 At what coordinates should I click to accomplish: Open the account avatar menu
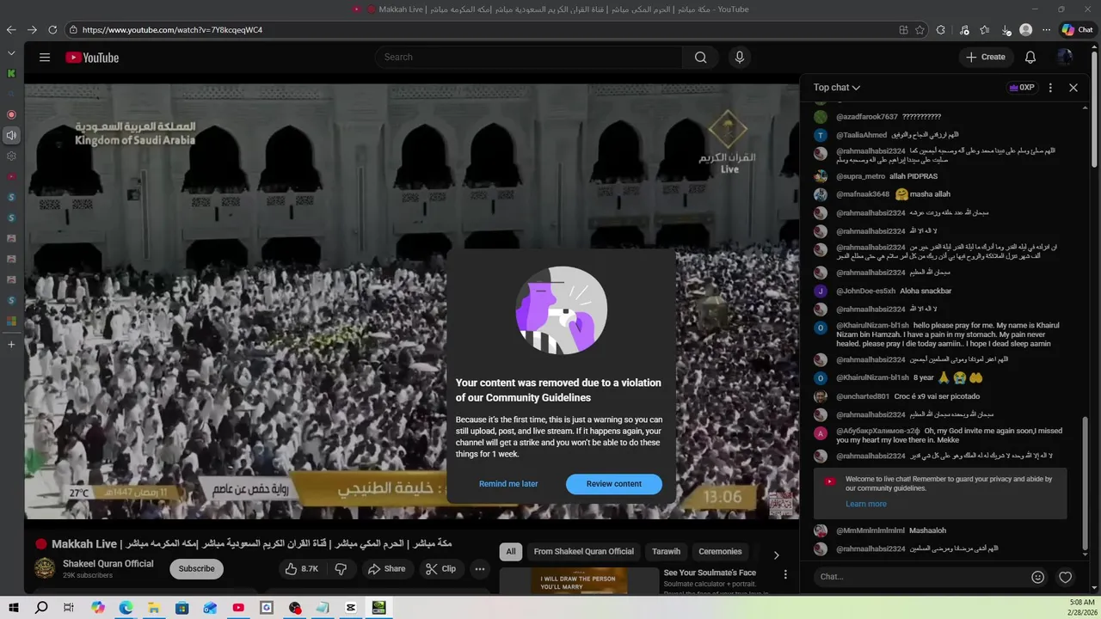[x=1065, y=58]
